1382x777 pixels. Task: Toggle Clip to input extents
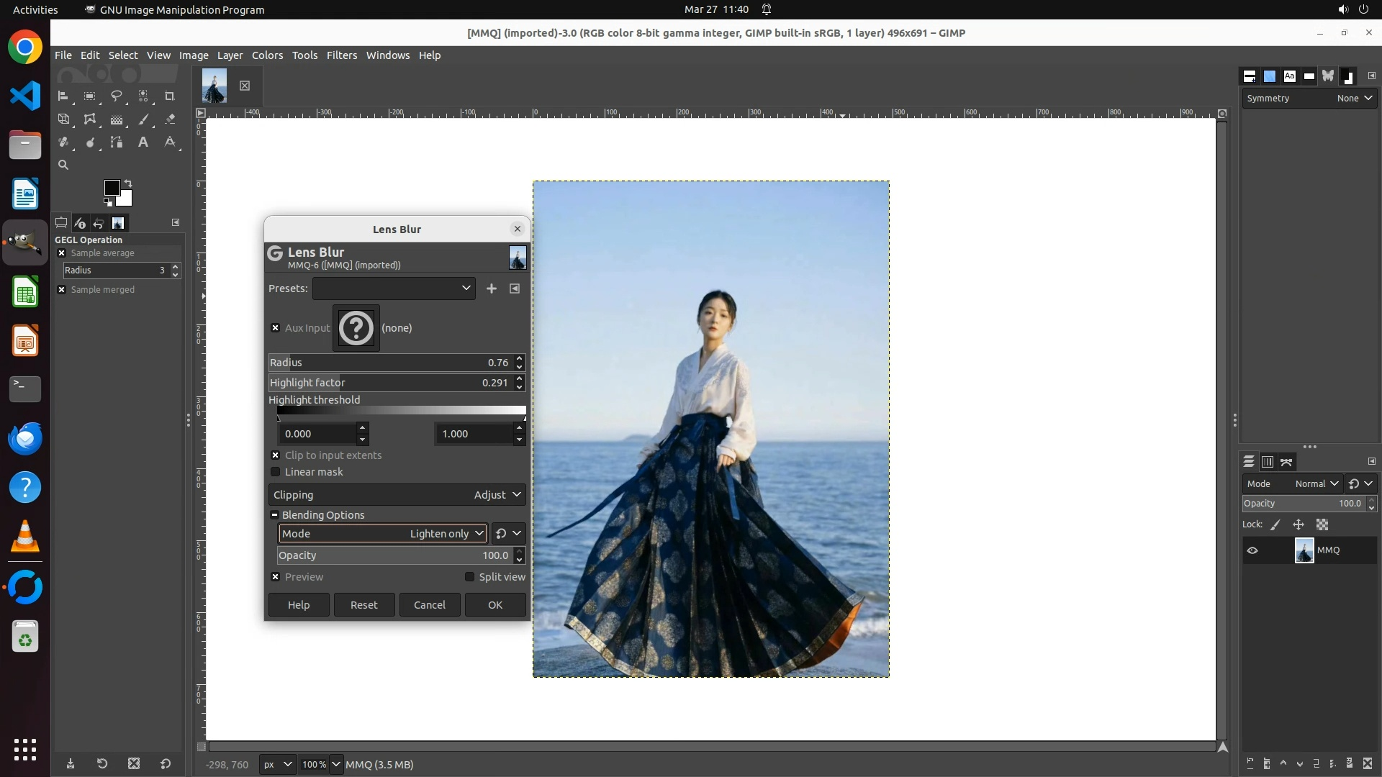(276, 455)
